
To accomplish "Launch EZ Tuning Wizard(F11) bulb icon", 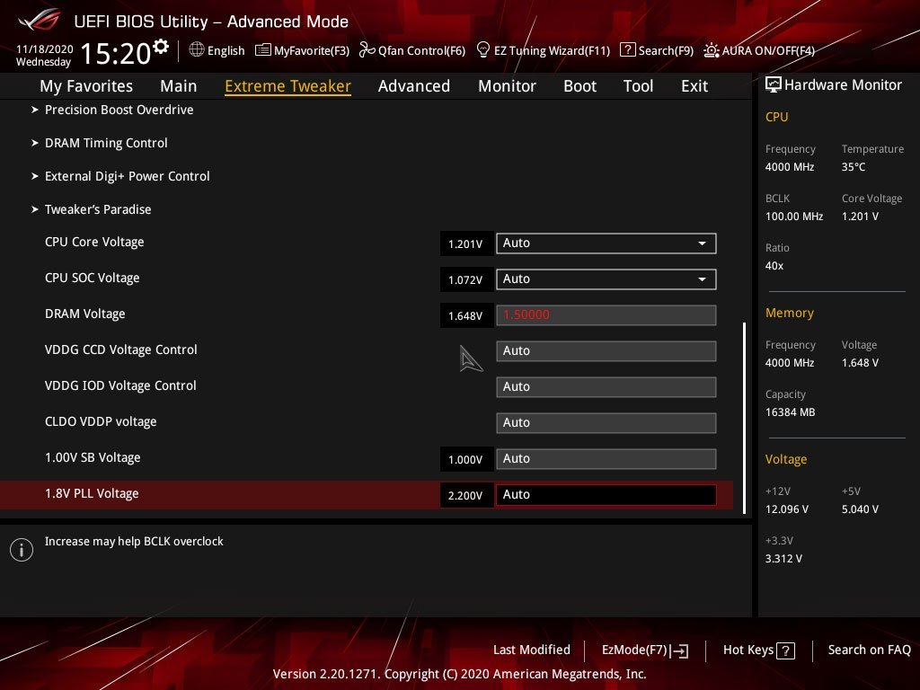I will [x=482, y=49].
